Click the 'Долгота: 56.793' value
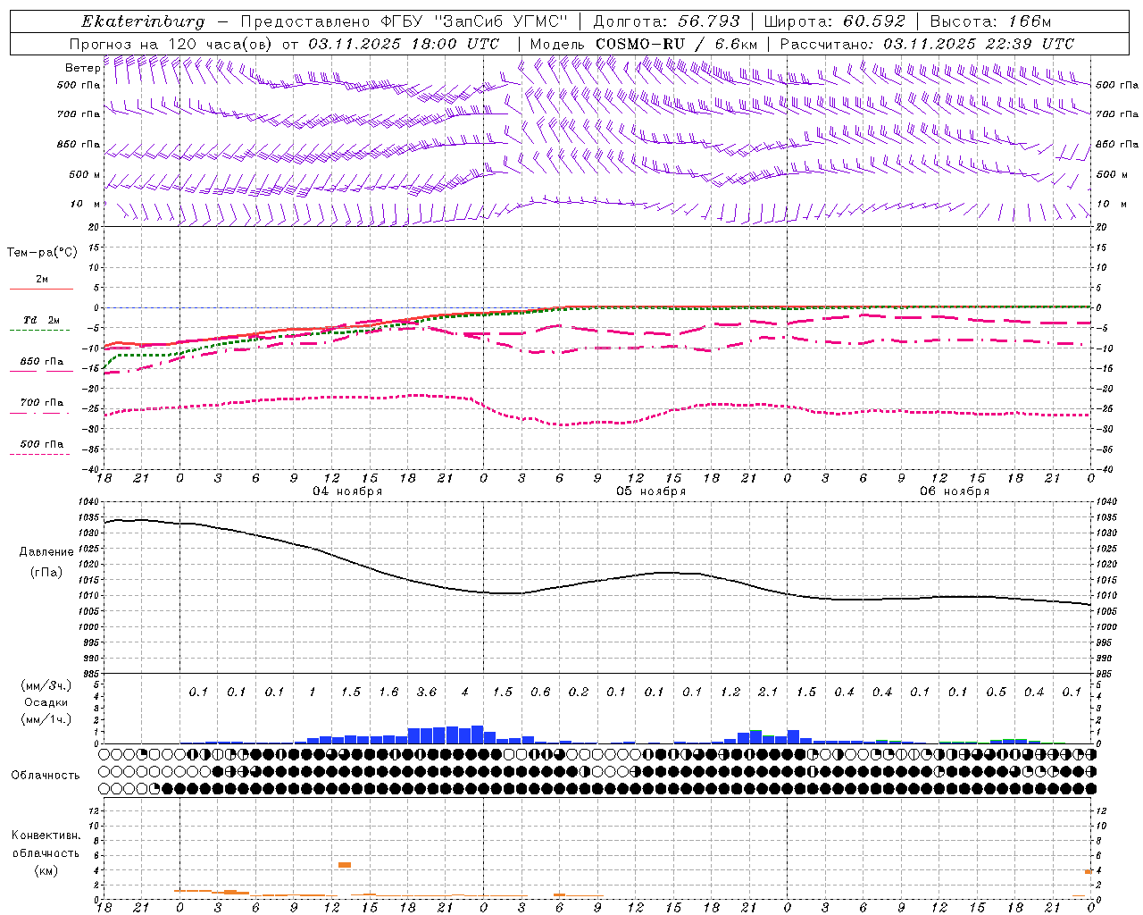This screenshot has width=1143, height=915. [x=668, y=21]
